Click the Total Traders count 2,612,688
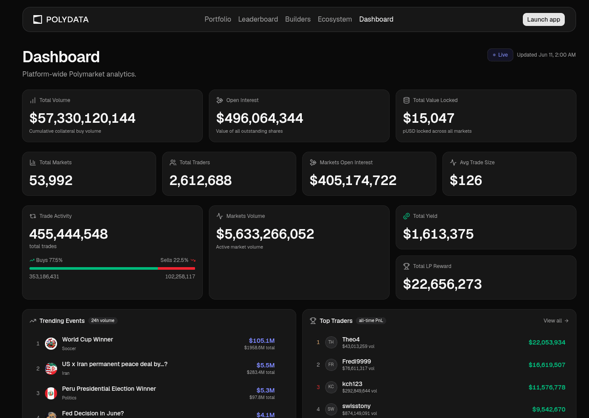This screenshot has height=418, width=589. [201, 180]
